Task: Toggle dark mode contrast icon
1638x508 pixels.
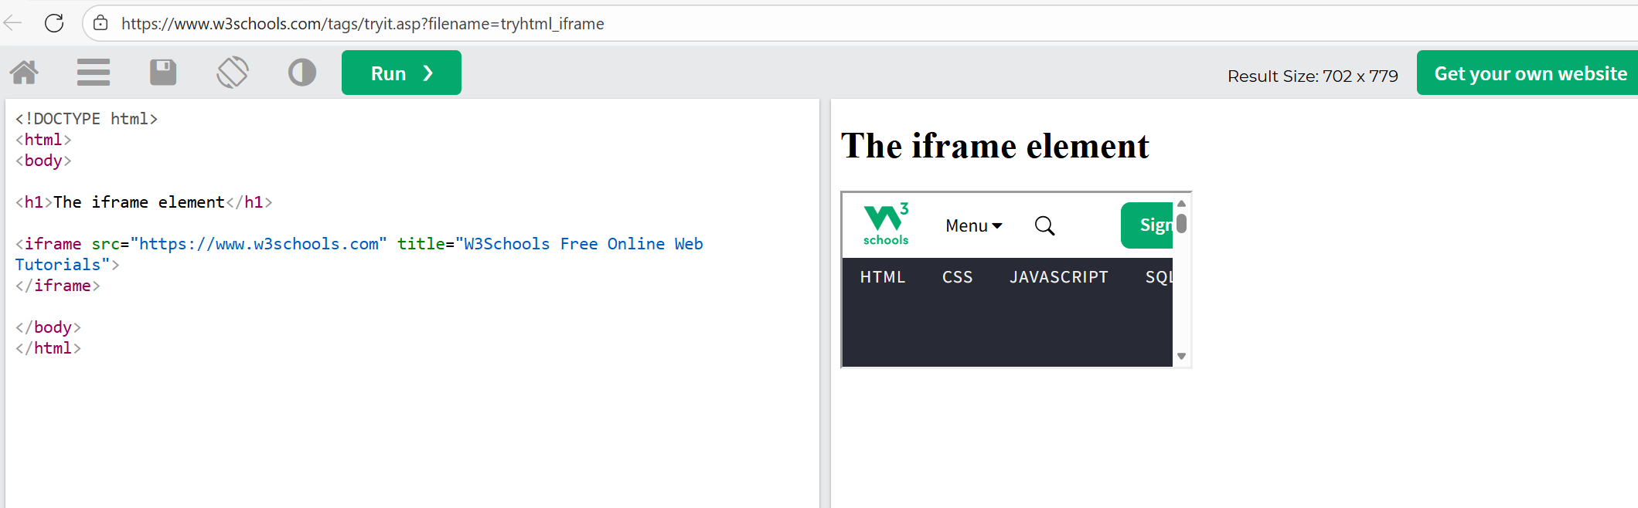Action: pyautogui.click(x=302, y=73)
